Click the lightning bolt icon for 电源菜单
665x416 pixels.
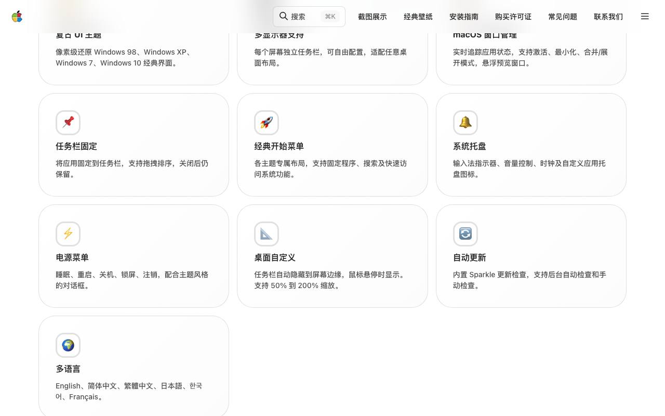68,234
